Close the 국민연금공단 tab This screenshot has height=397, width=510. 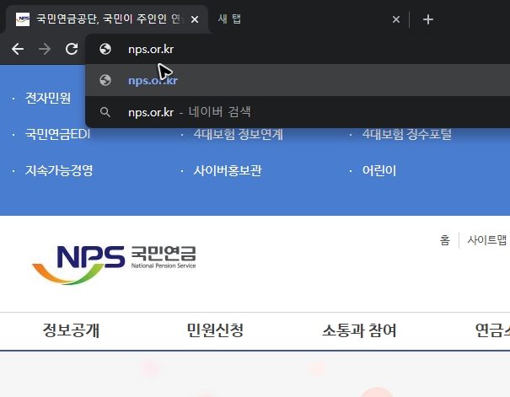click(195, 19)
